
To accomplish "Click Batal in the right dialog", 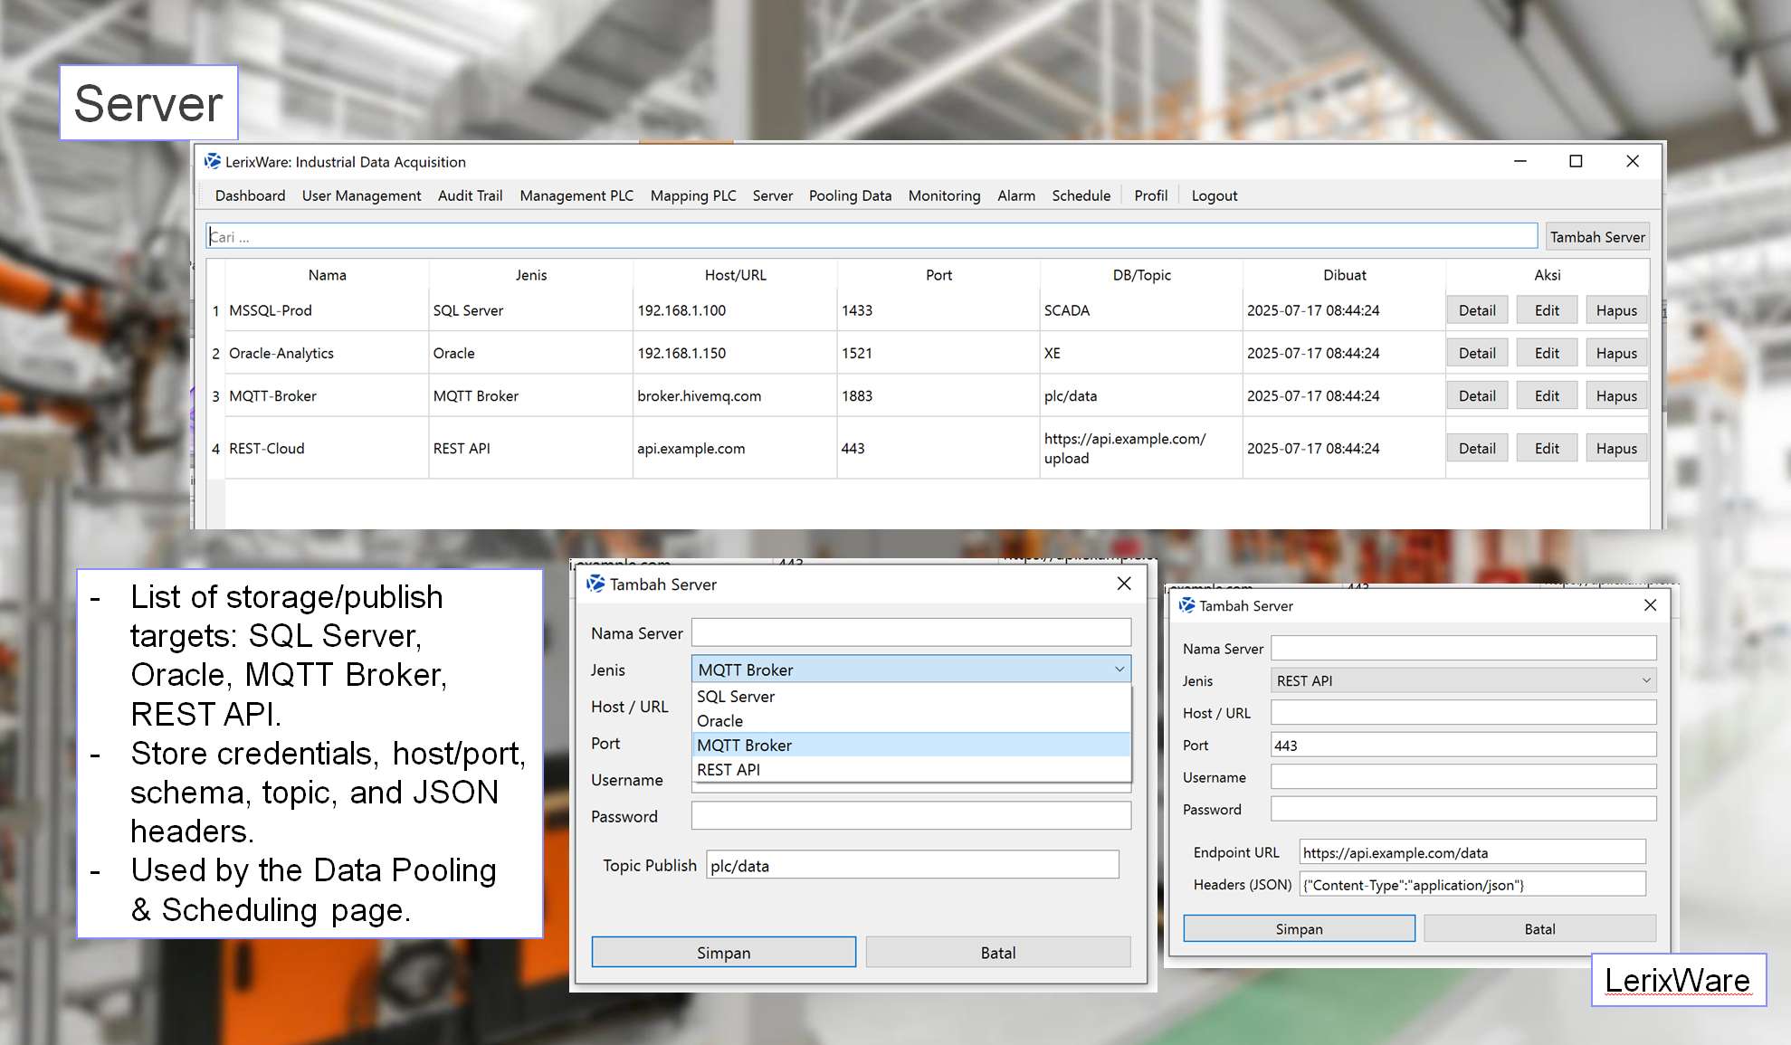I will (x=1539, y=927).
